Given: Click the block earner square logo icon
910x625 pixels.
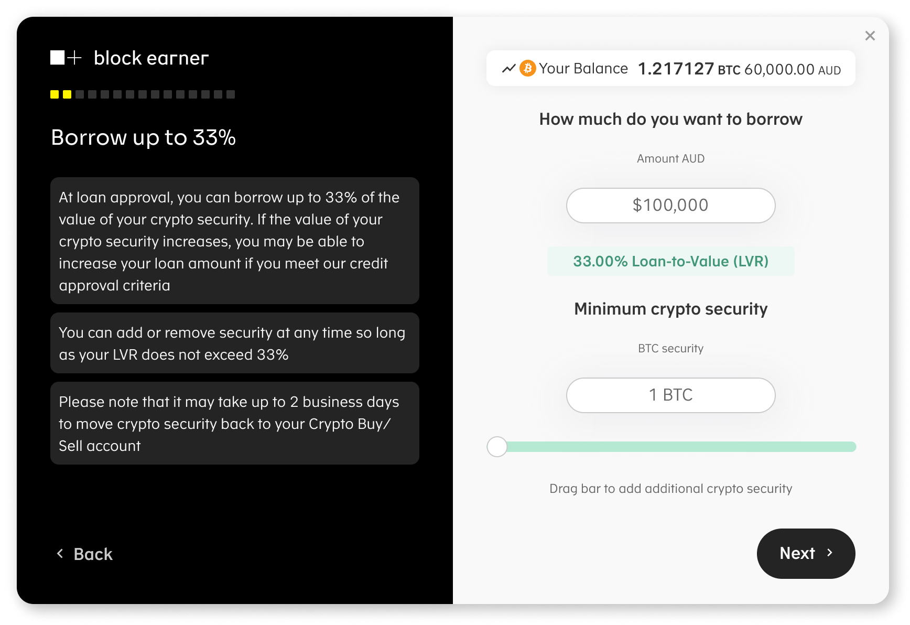Looking at the screenshot, I should [58, 58].
